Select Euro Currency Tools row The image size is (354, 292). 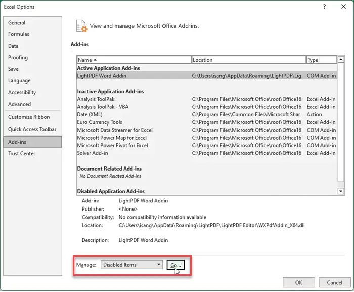(x=207, y=122)
